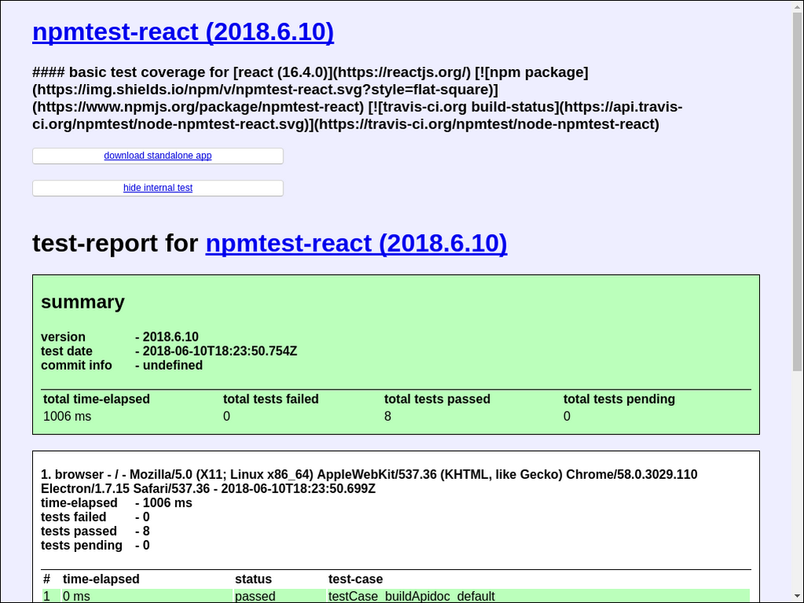Click the browser user-agent description line
The width and height of the screenshot is (804, 603).
pos(369,481)
